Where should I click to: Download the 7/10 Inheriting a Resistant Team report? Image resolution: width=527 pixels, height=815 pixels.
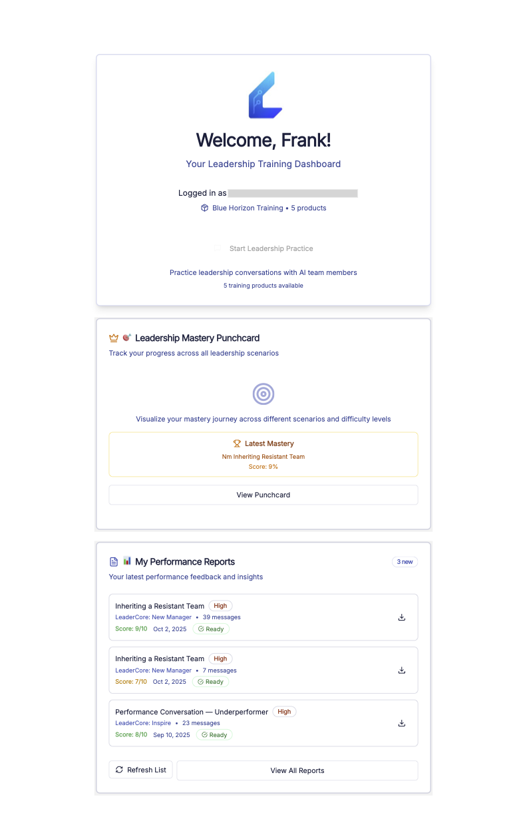(x=401, y=670)
